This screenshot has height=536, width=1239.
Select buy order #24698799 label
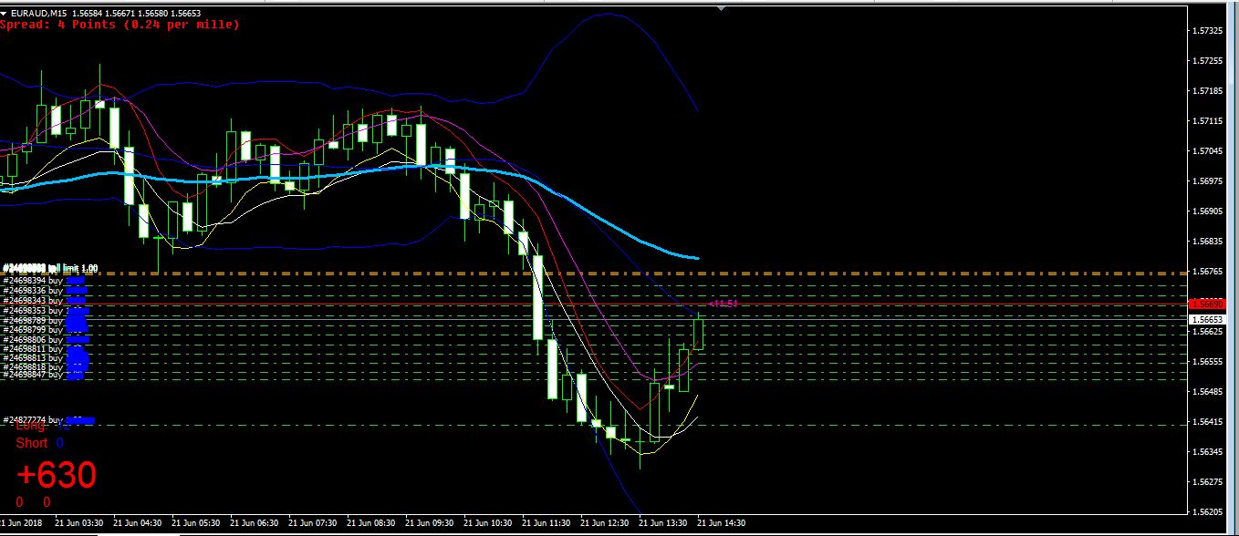click(33, 330)
